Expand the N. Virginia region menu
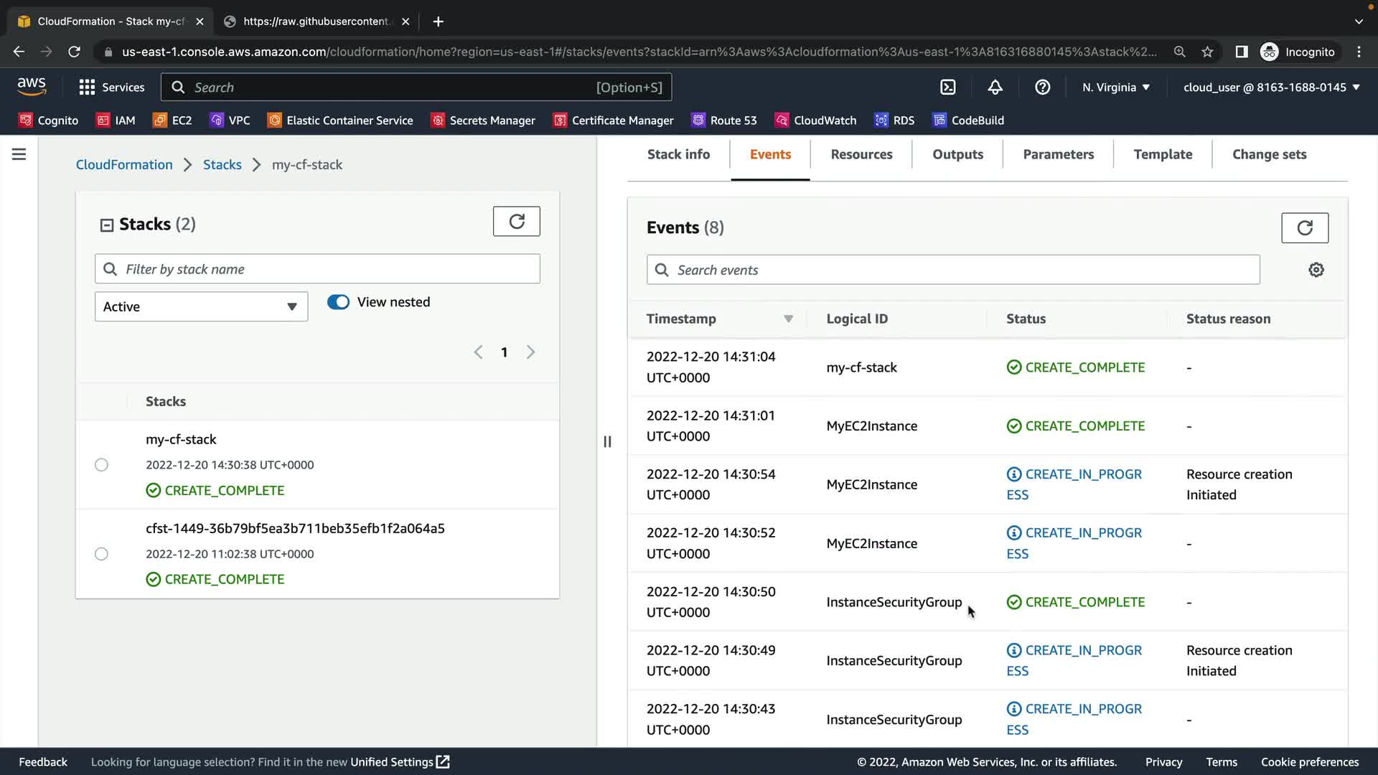 click(1115, 87)
